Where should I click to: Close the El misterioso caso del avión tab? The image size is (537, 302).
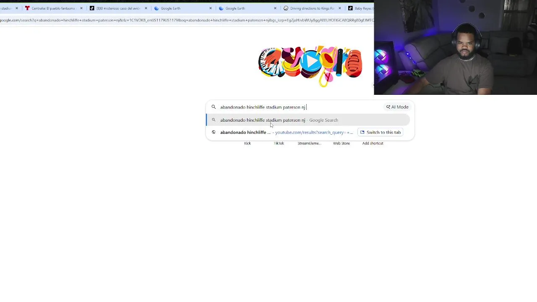[x=146, y=8]
